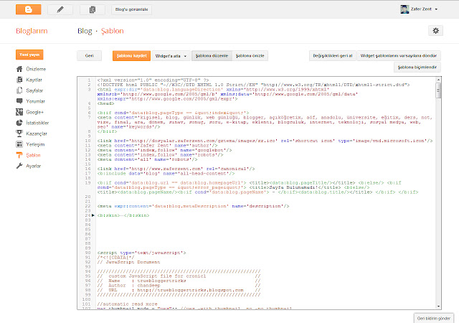The width and height of the screenshot is (459, 323).
Task: Click the <head> tag code line
Action: coord(105,103)
